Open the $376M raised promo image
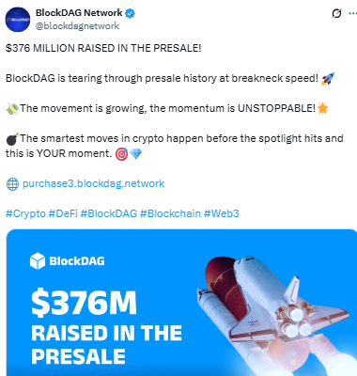The height and width of the screenshot is (376, 357). pyautogui.click(x=181, y=303)
